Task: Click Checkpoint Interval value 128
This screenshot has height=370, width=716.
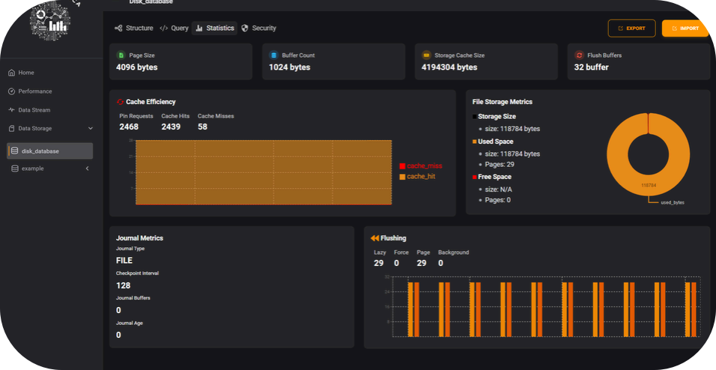Action: coord(124,285)
